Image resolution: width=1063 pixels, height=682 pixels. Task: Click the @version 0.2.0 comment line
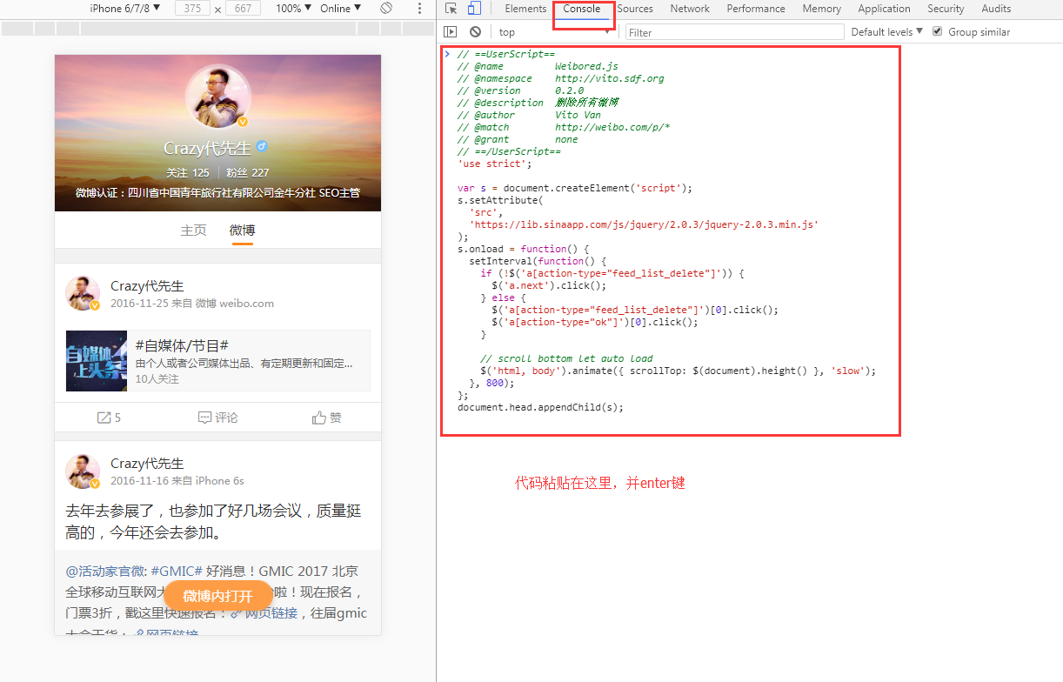pos(520,90)
